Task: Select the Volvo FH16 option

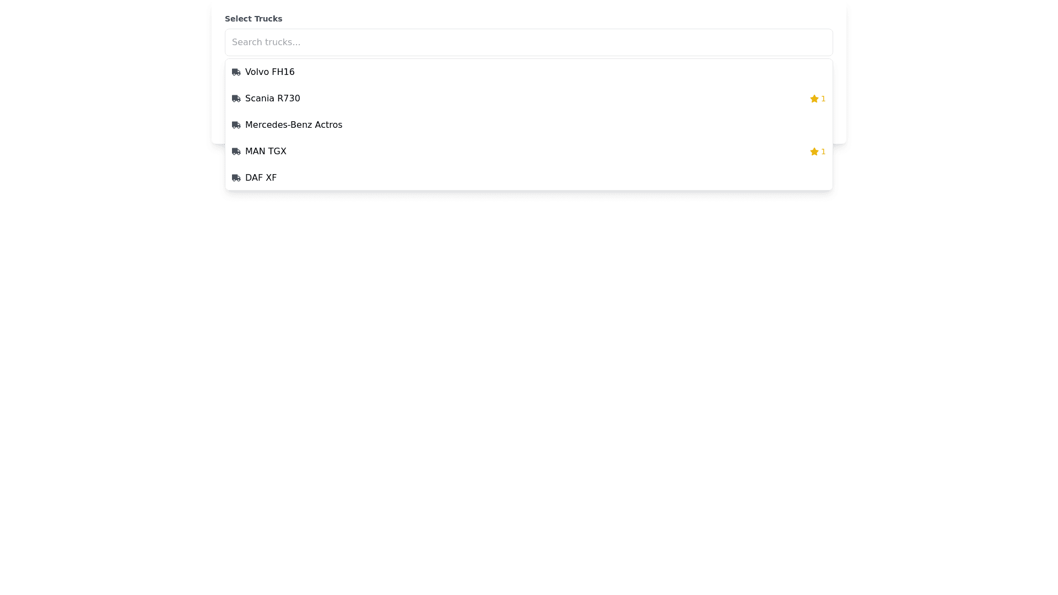Action: (269, 72)
